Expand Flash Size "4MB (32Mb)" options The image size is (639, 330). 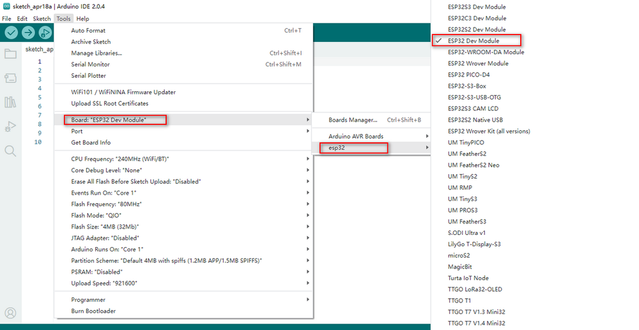[184, 227]
